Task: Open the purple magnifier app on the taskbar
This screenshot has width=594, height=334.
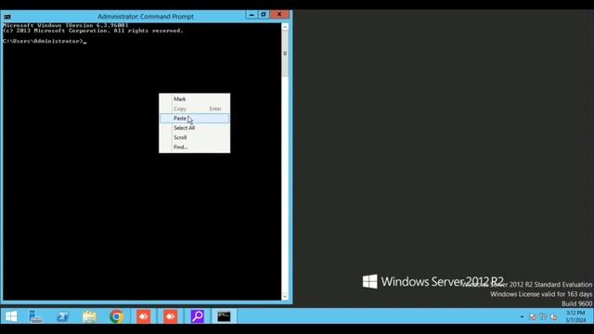Action: coord(197,316)
